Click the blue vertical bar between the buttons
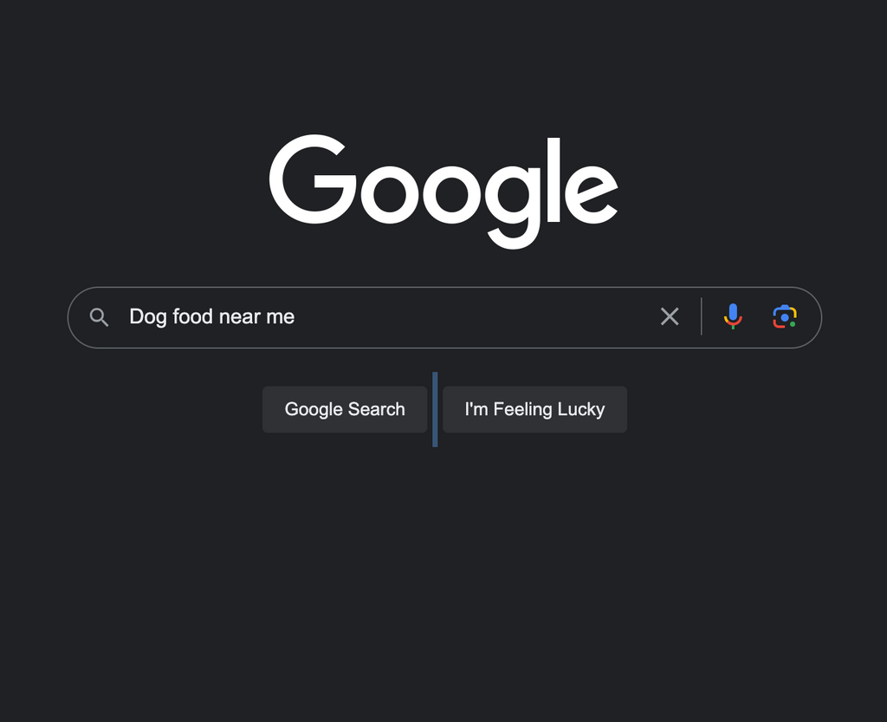The height and width of the screenshot is (722, 887). [x=435, y=409]
